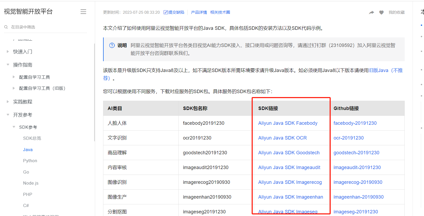
Task: Collapse the 开发参考 section
Action: [8, 115]
